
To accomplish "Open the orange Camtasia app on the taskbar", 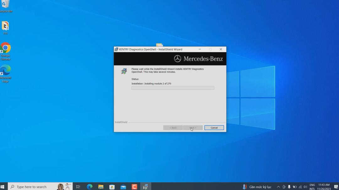I will [x=134, y=187].
